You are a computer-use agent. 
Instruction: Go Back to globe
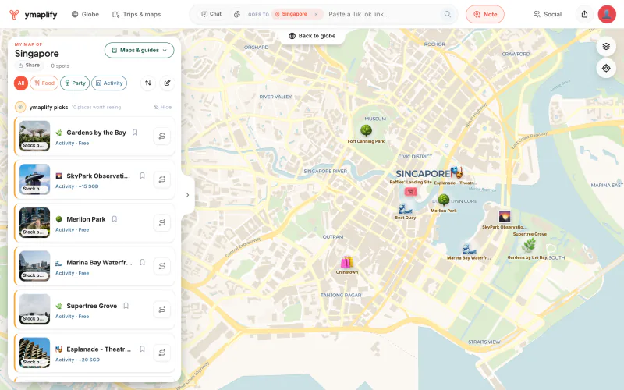(313, 36)
